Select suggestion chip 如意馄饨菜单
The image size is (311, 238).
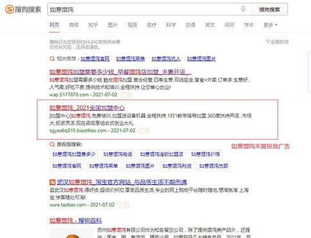click(x=103, y=166)
